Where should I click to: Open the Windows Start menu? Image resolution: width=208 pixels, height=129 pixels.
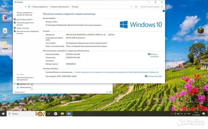tap(3, 114)
